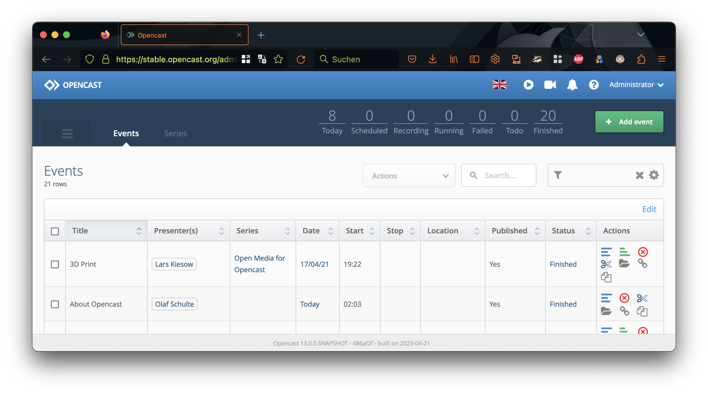Click the help question mark icon
The width and height of the screenshot is (708, 394).
pyautogui.click(x=594, y=85)
